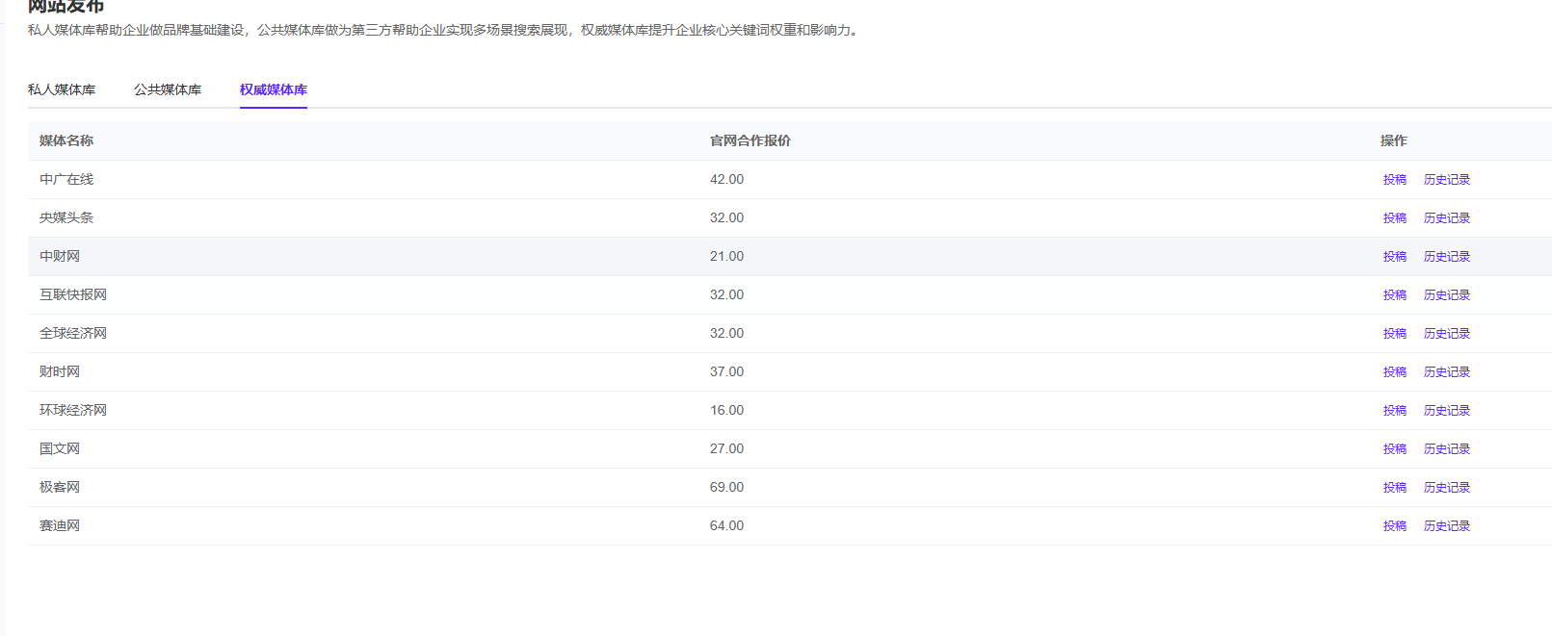Show 历史记录 for 国文网
1552x636 pixels.
(1447, 449)
